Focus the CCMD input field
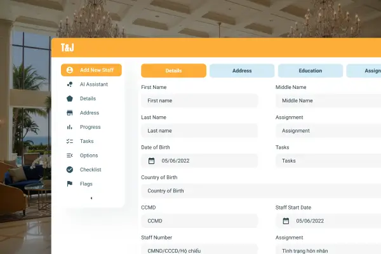Viewport: 381px width, 254px height. point(199,221)
